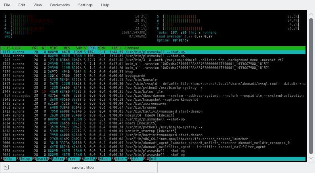
Task: Open the File menu
Action: pos(7,5)
